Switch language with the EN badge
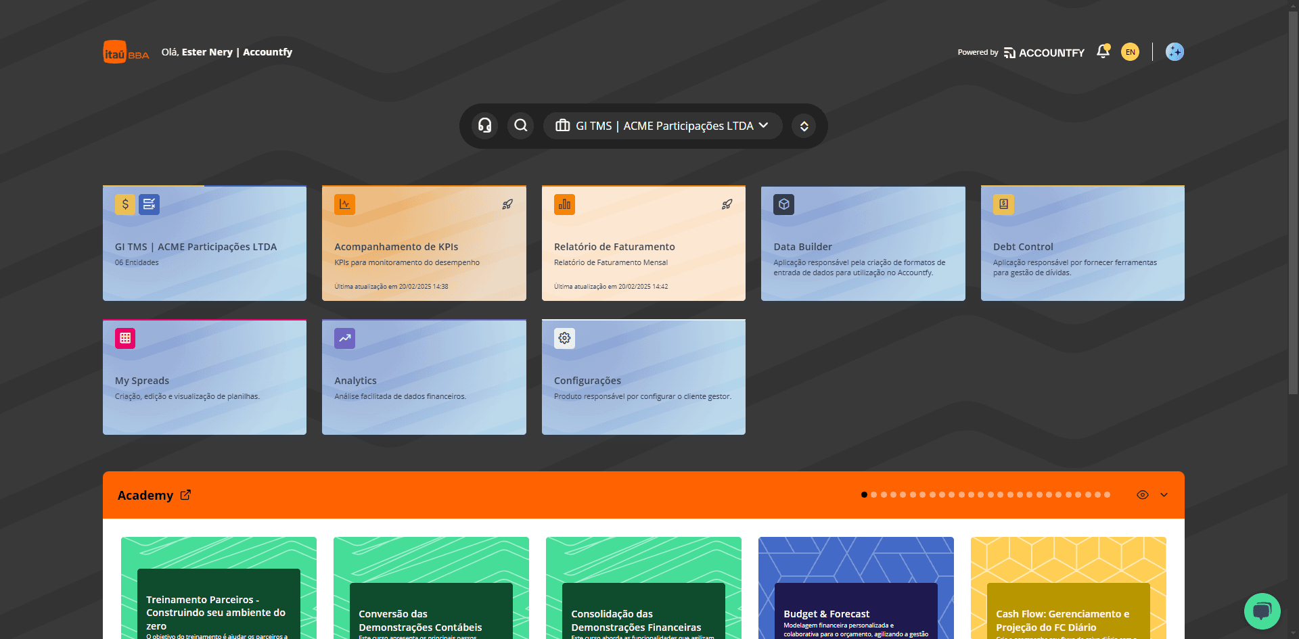Image resolution: width=1299 pixels, height=639 pixels. 1130,52
